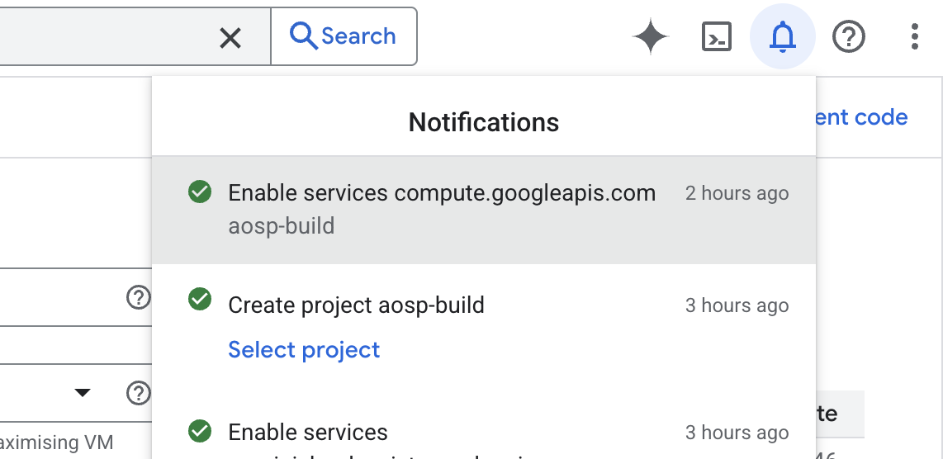Expand the dropdown arrow in left form
Image resolution: width=943 pixels, height=459 pixels.
pos(83,393)
